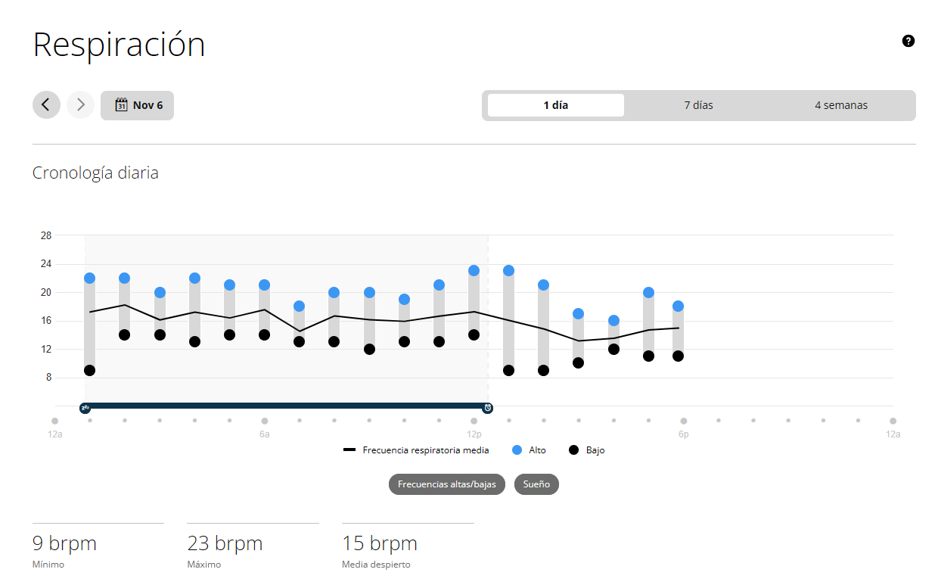Viewport: 938px width, 588px height.
Task: Click the dark blue sleep duration bar
Action: (x=286, y=406)
